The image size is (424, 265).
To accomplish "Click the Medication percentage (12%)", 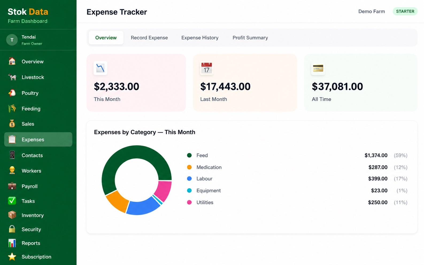I will tap(400, 167).
